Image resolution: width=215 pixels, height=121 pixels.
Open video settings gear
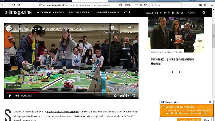point(115,96)
